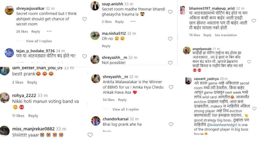The width and height of the screenshot is (257, 144).
Task: Open ssup.anishh's profile picture
Action: click(95, 6)
